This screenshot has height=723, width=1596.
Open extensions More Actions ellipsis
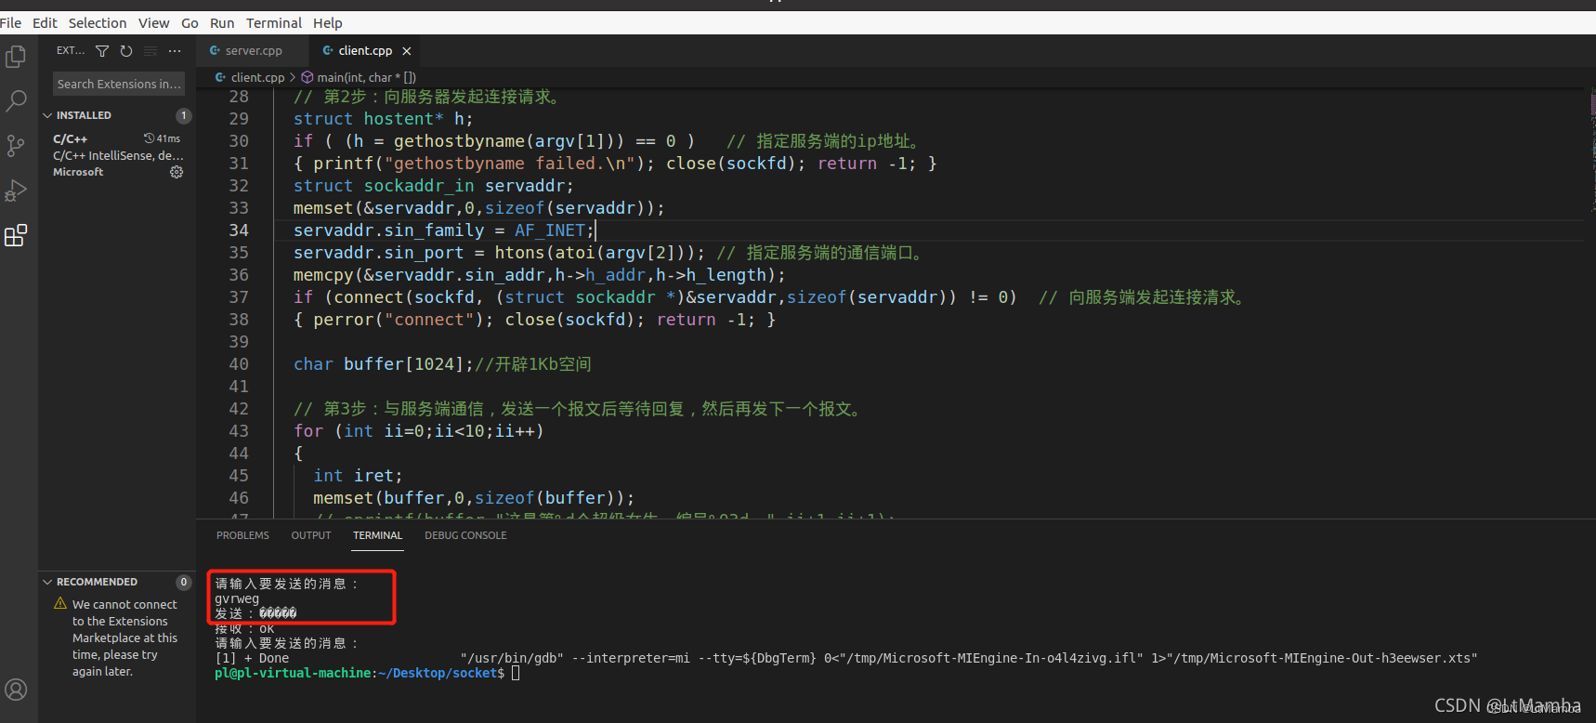[x=175, y=51]
